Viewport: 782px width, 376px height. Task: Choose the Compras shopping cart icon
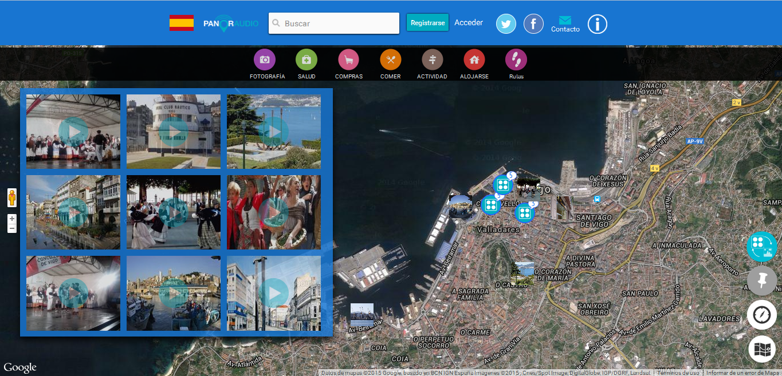(x=348, y=60)
